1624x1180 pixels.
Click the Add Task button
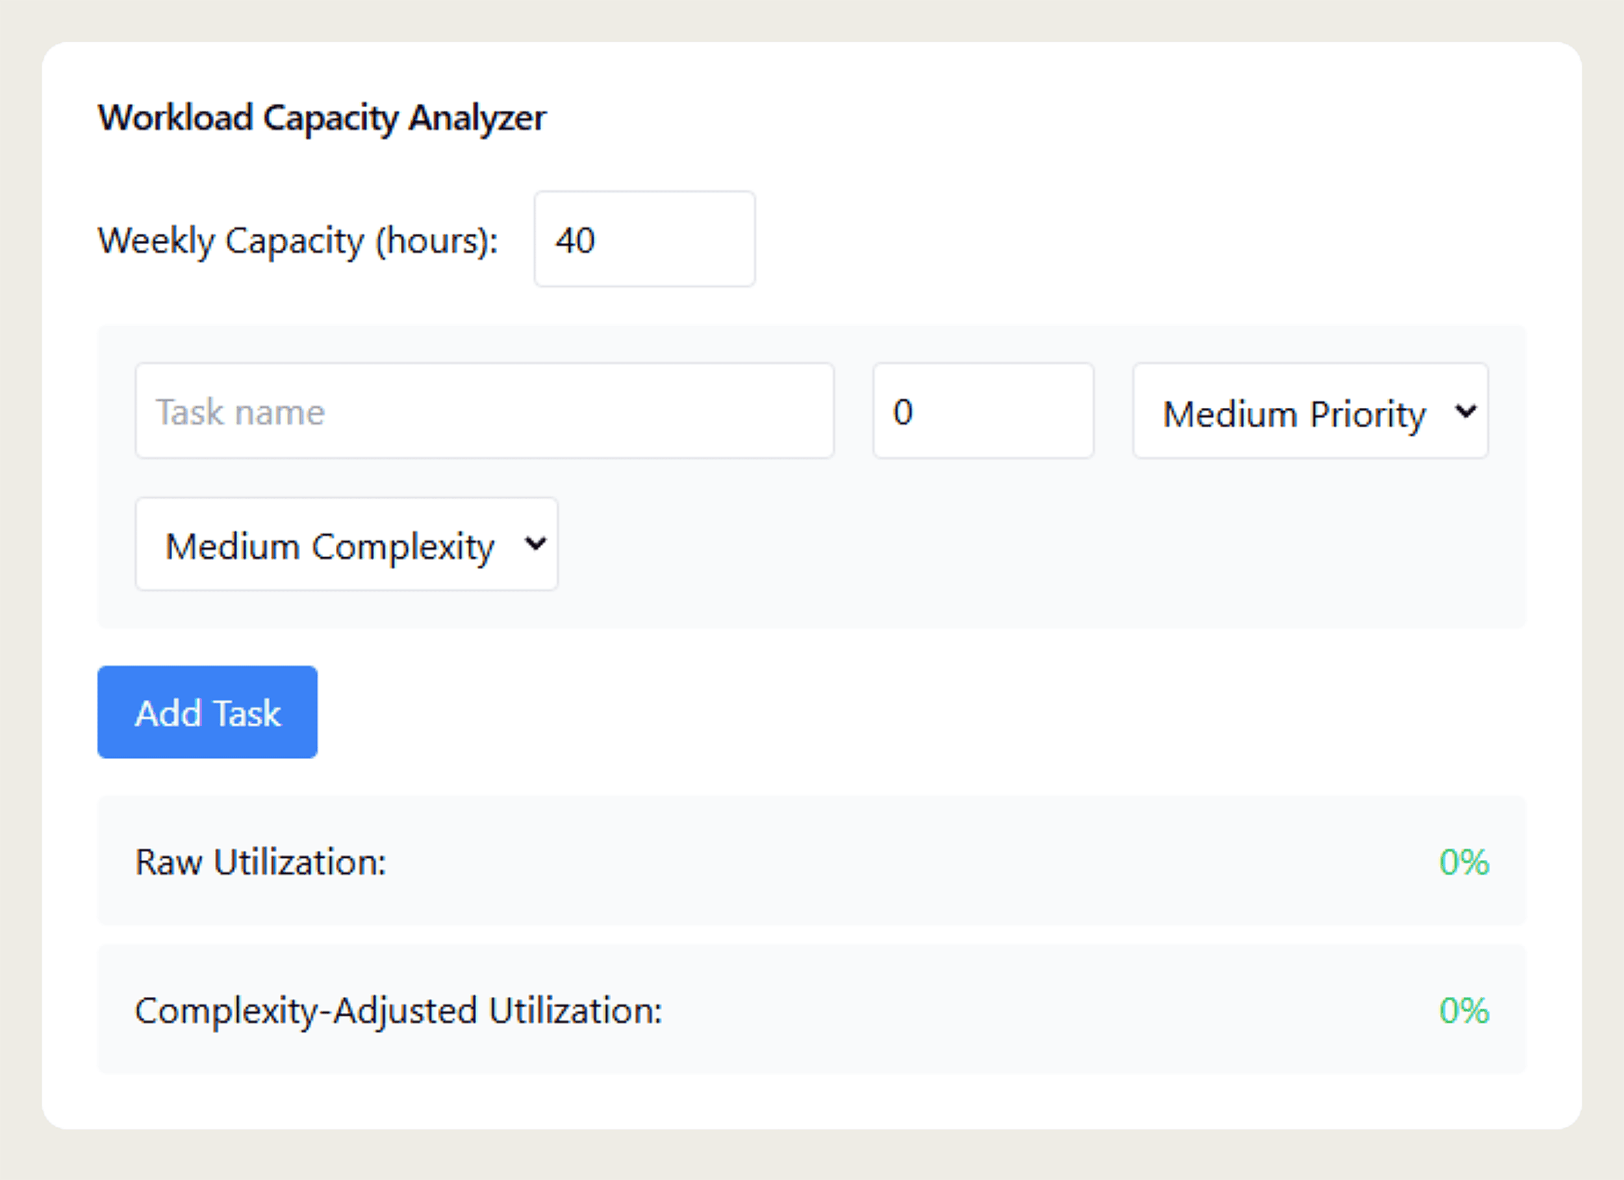(x=207, y=712)
